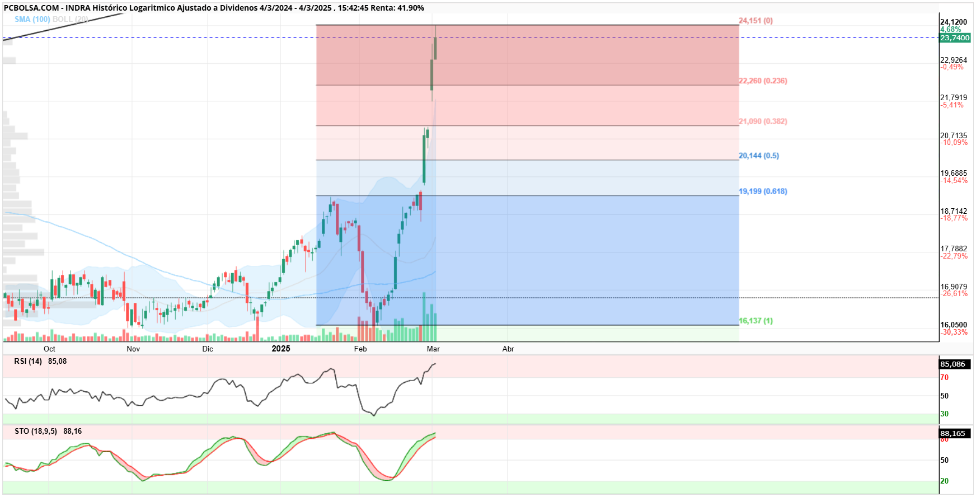The height and width of the screenshot is (497, 976).
Task: Select the 2025 year marker on time axis
Action: (x=281, y=349)
